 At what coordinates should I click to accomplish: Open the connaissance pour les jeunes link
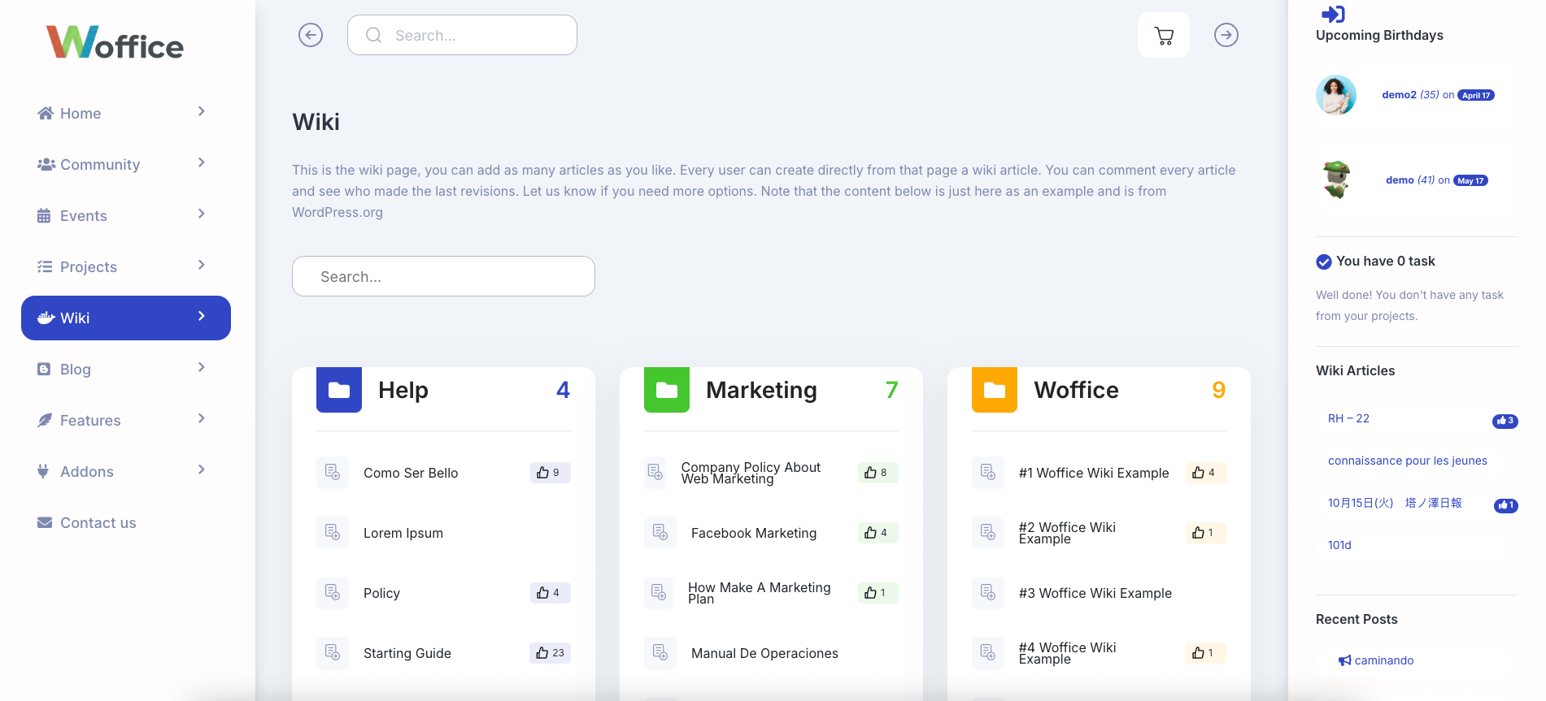[x=1408, y=461]
